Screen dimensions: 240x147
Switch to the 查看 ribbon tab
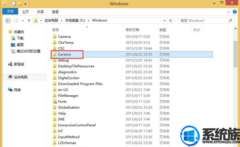(55, 12)
